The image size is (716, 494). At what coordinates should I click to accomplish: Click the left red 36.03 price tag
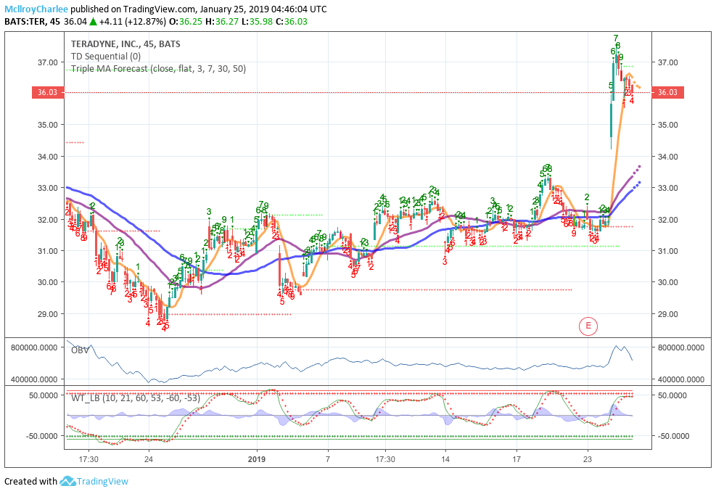(x=47, y=92)
